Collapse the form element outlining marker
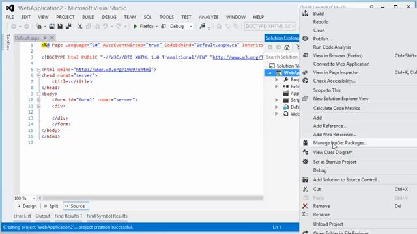The width and height of the screenshot is (417, 234). [38, 100]
